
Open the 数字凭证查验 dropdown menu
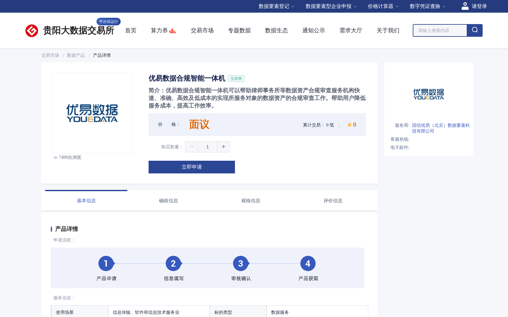point(428,6)
